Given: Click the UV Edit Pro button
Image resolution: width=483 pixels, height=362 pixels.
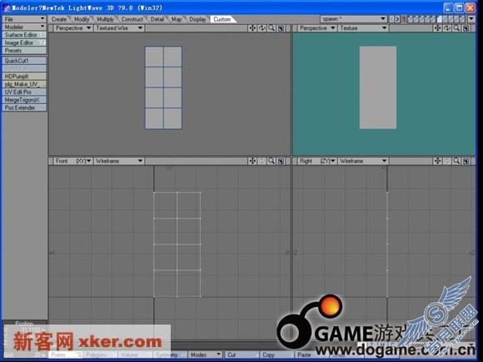Looking at the screenshot, I should click(x=24, y=92).
